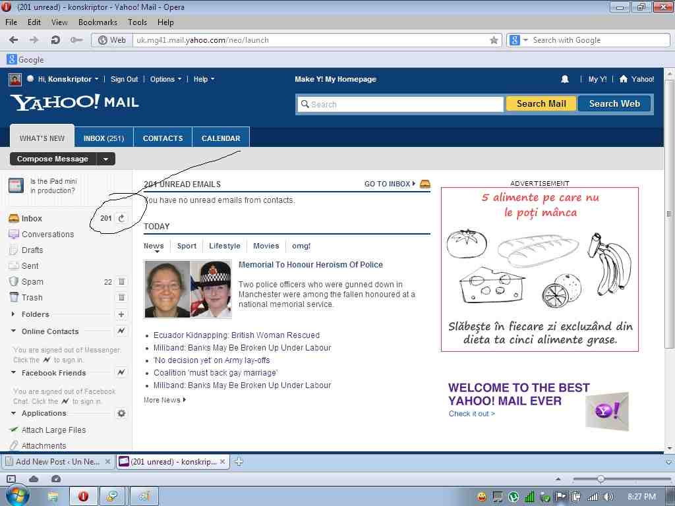Open the Yahoo! home icon link

pyautogui.click(x=637, y=79)
